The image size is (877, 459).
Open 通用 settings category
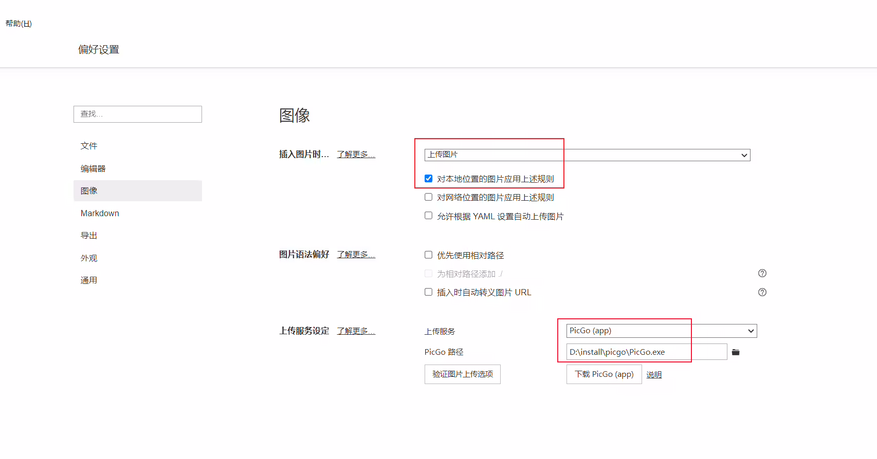[x=138, y=280]
